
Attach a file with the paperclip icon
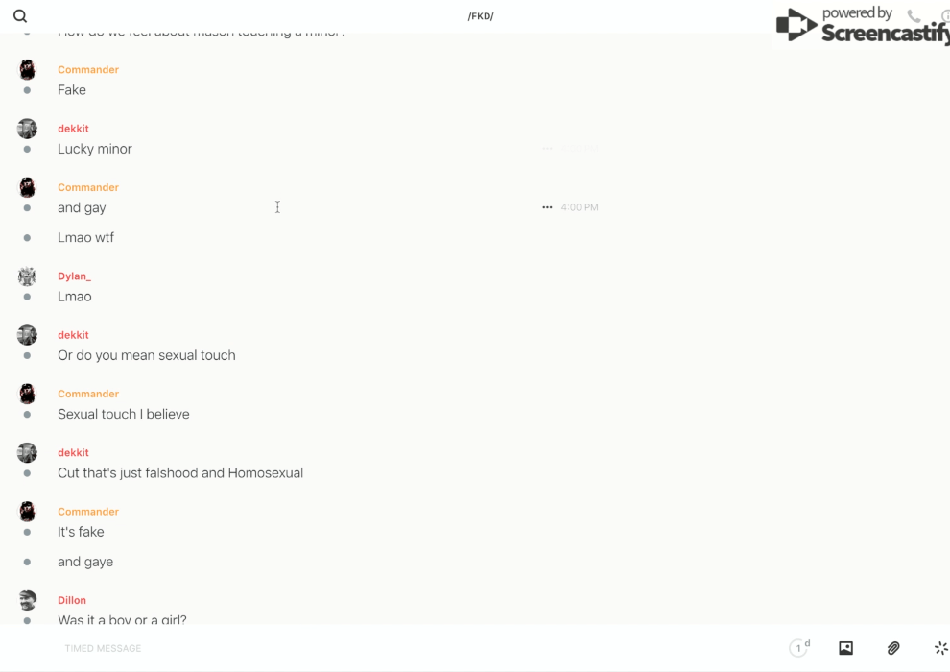click(893, 648)
